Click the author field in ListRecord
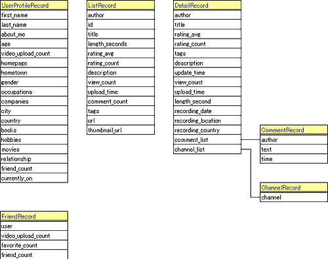The width and height of the screenshot is (328, 259). pos(121,15)
